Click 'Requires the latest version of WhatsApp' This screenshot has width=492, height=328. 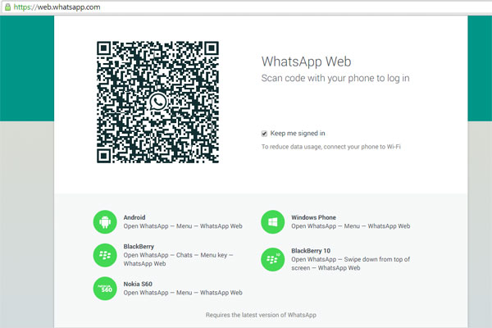[x=261, y=315]
